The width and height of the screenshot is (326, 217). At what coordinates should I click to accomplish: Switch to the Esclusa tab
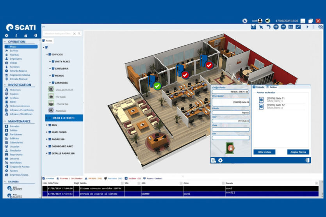pyautogui.click(x=271, y=87)
